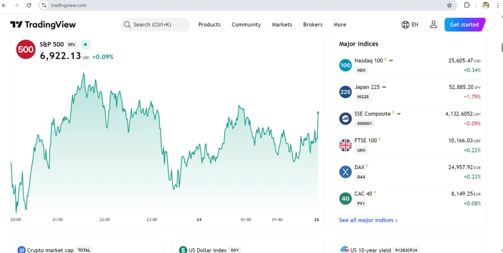Click site info icon in address bar
Screen dimensions: 503x253
(44, 5)
